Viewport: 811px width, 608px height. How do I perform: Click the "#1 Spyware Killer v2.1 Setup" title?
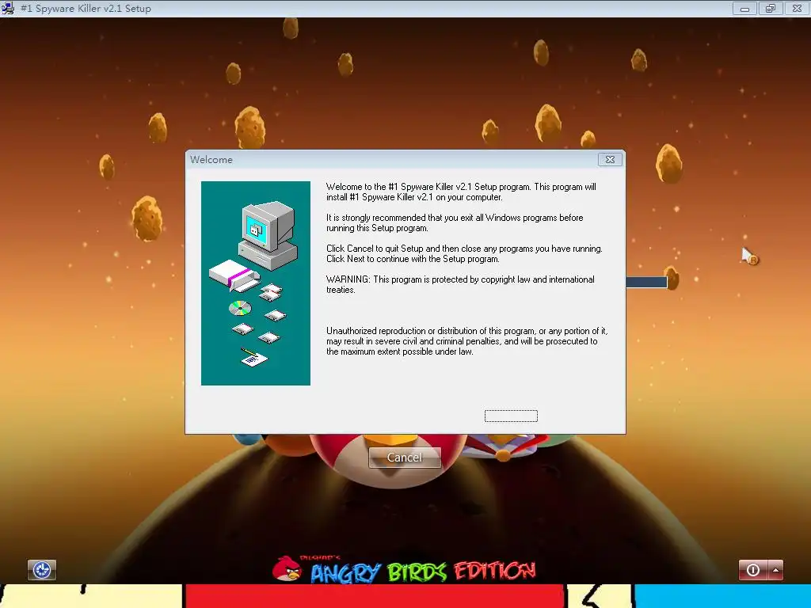86,8
